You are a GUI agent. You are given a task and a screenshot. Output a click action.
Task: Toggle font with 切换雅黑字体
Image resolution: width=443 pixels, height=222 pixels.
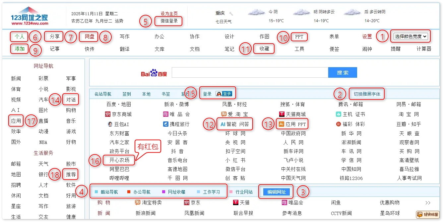coord(367,94)
